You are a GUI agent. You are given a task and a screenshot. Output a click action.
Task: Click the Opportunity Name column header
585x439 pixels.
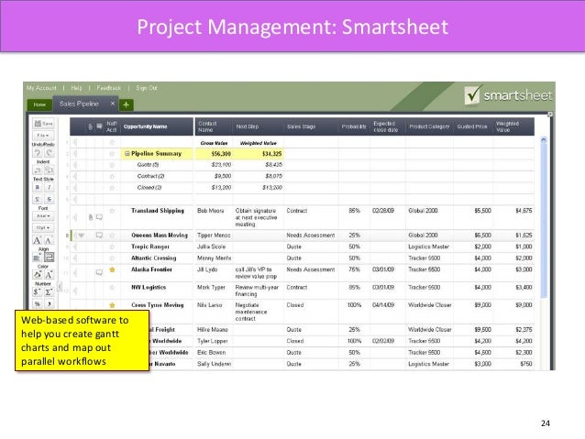pyautogui.click(x=157, y=126)
